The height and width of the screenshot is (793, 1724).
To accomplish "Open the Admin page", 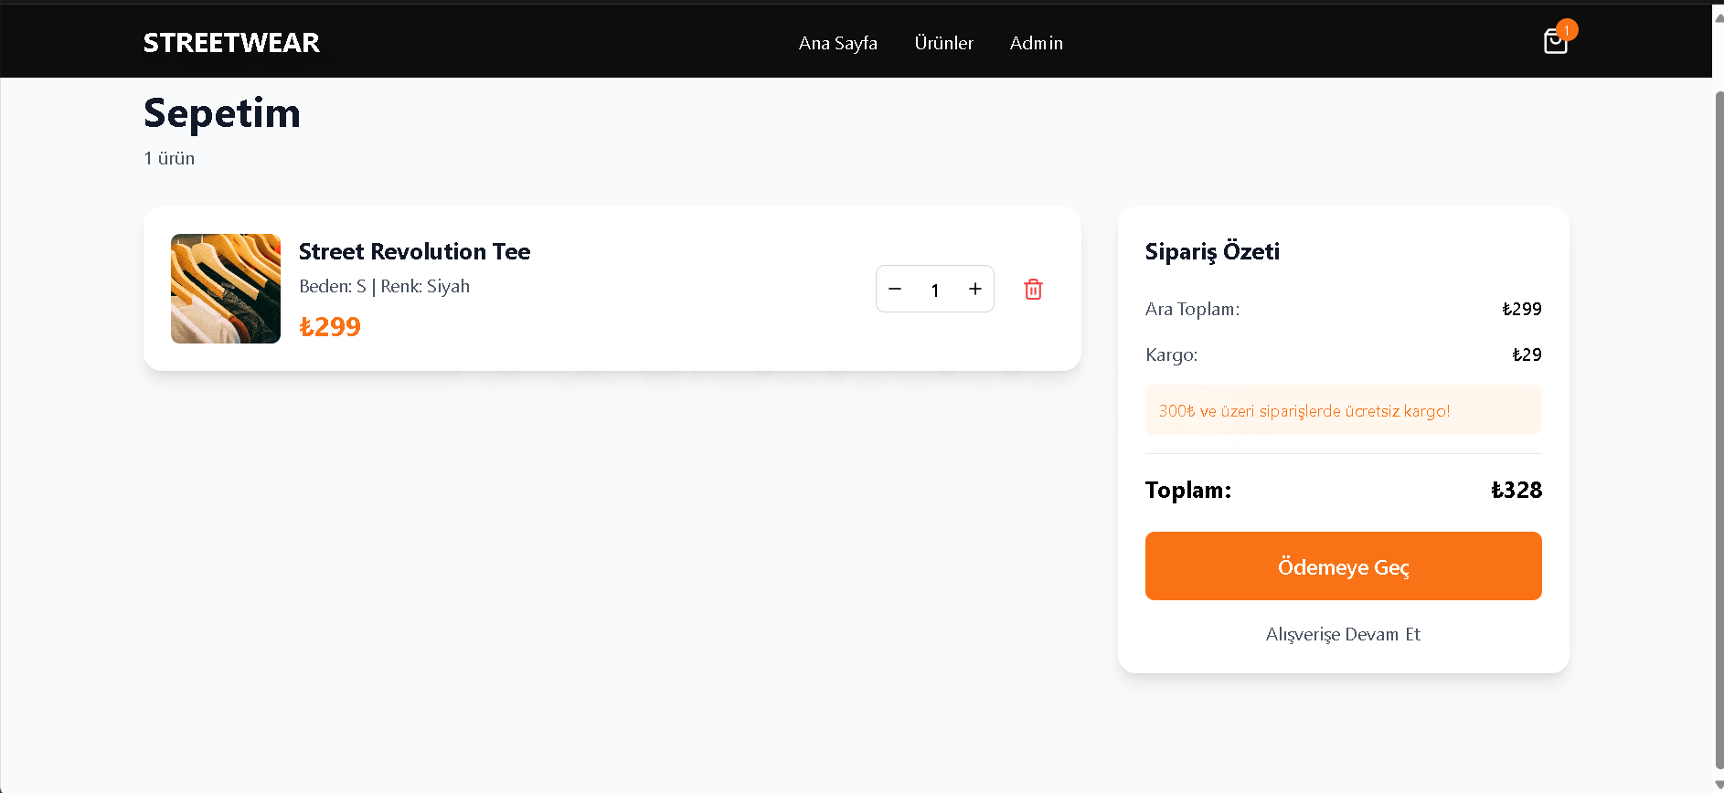I will (1036, 43).
